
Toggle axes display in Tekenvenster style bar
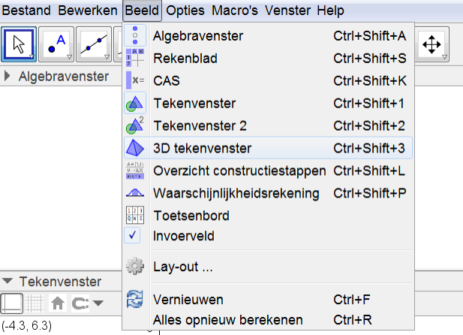[x=12, y=303]
